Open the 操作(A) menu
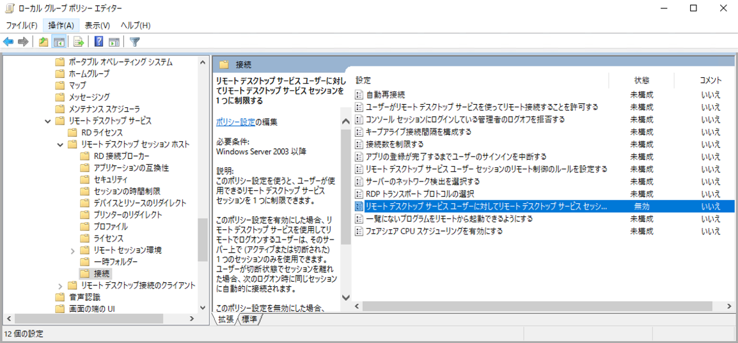The width and height of the screenshot is (738, 343). click(61, 26)
